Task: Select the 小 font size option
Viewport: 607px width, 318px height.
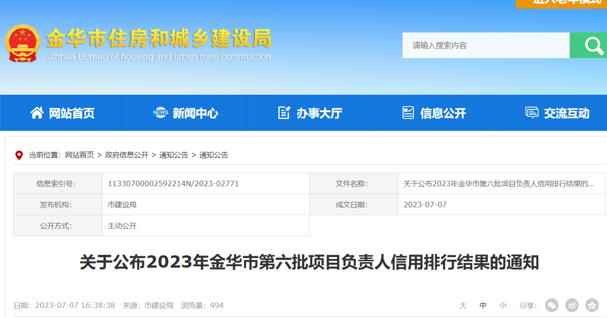Action: [x=503, y=305]
